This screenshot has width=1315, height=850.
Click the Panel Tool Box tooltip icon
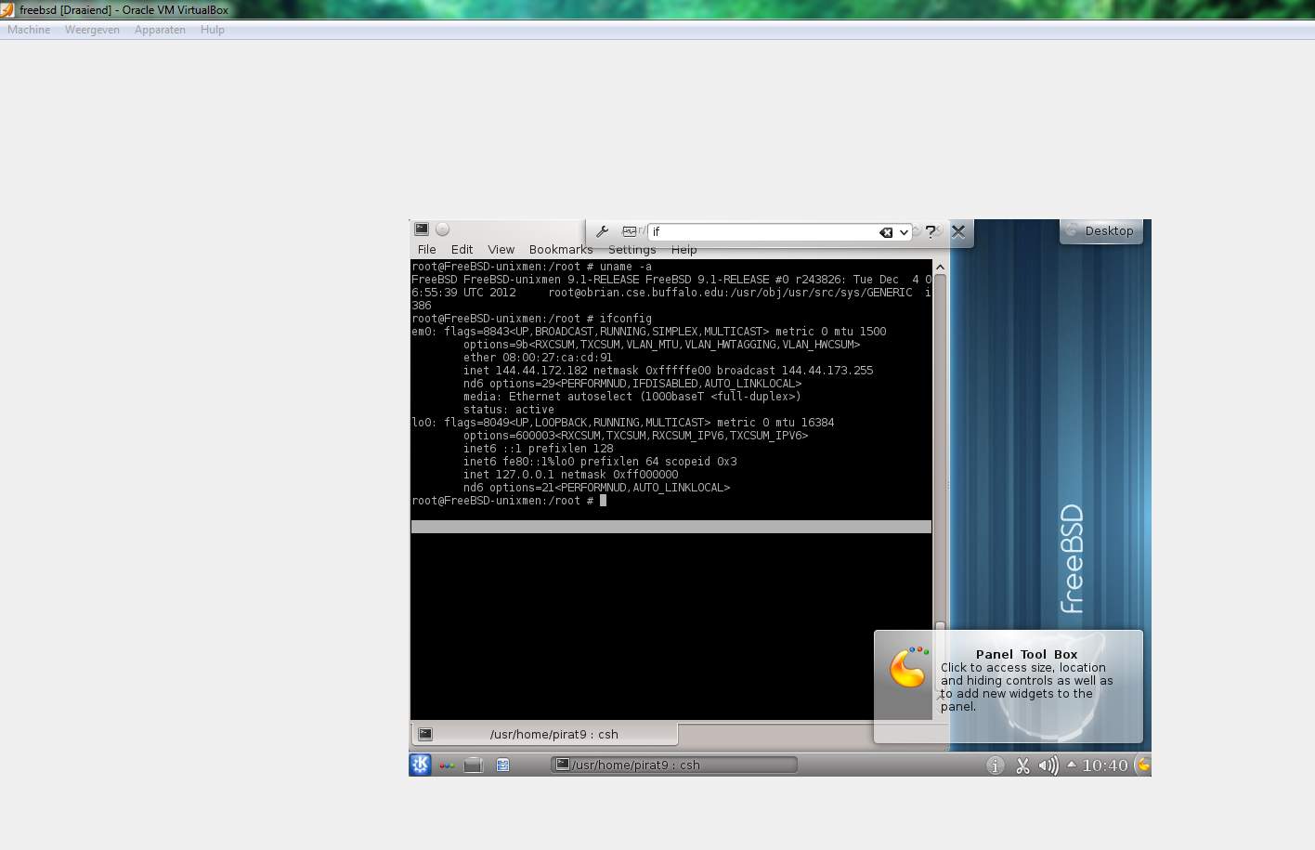click(x=908, y=667)
